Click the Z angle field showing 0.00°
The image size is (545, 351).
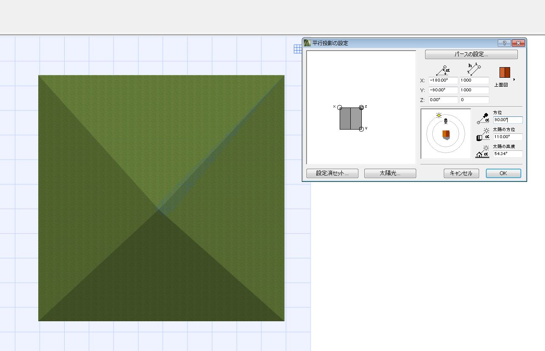point(443,100)
